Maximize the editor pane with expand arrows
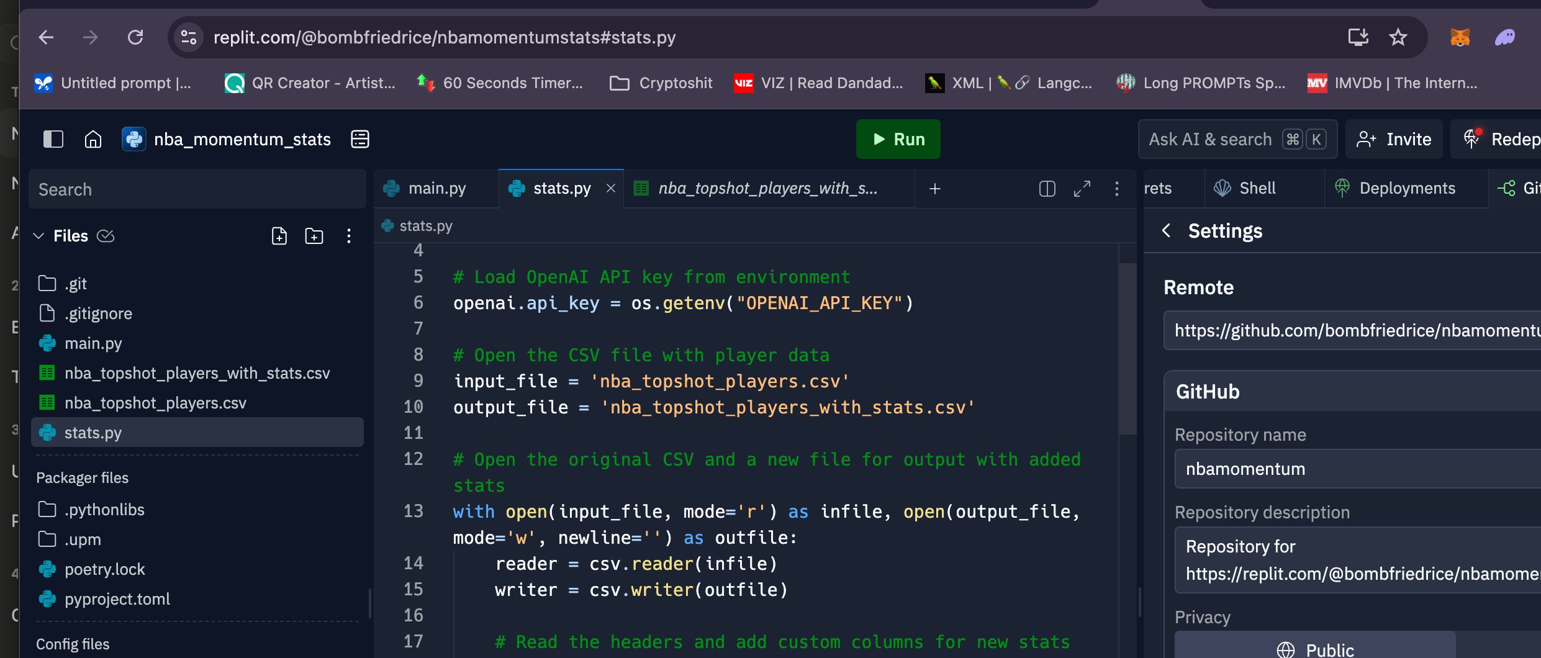1541x658 pixels. click(x=1082, y=188)
